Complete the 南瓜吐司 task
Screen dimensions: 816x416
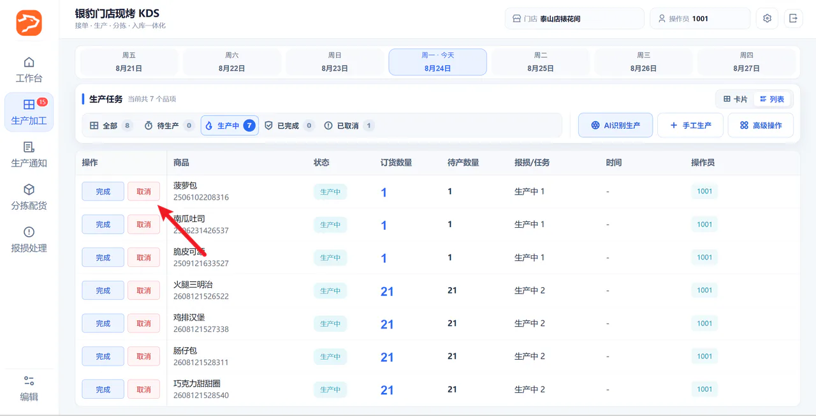[x=103, y=225]
